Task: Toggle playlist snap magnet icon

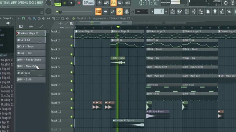Action: pos(23,19)
